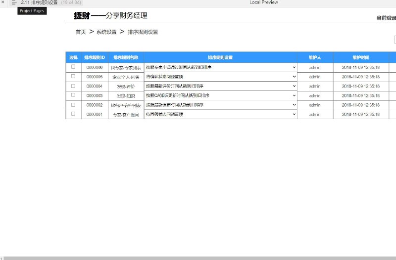The height and width of the screenshot is (260, 396).
Task: Click the 排序规则设置 column header
Action: click(220, 57)
